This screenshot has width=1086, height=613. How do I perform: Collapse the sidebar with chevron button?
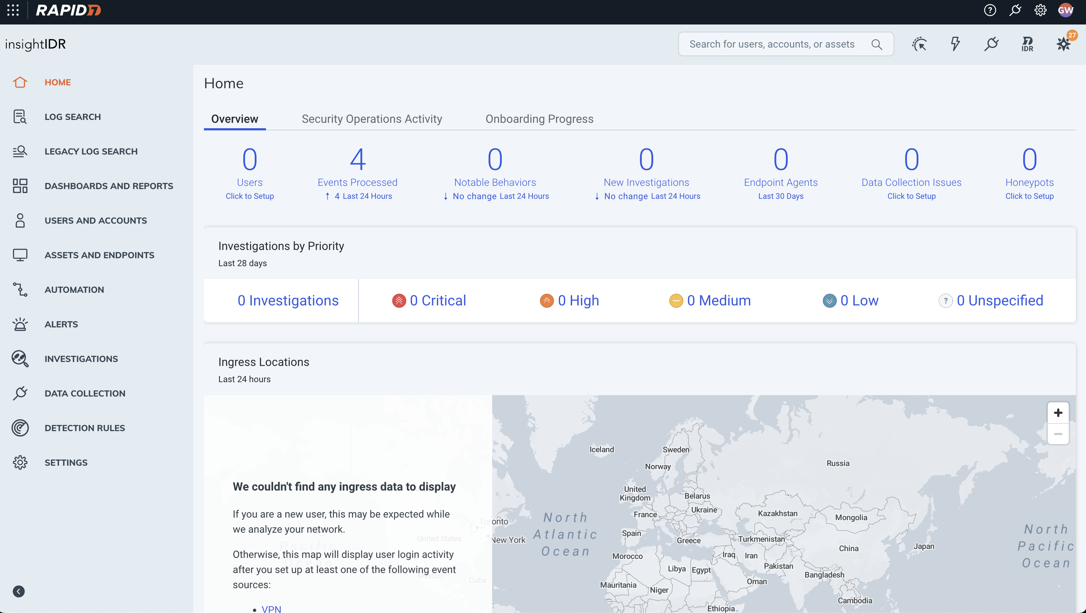(x=18, y=591)
